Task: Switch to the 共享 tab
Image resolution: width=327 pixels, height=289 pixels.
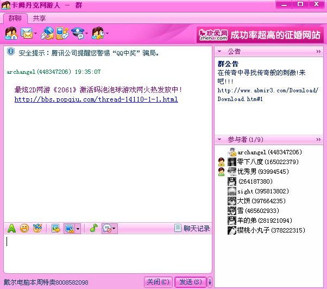Action: click(39, 18)
